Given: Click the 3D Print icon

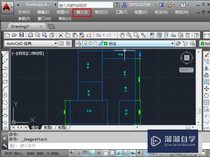Looking at the screenshot, I should (52, 35).
